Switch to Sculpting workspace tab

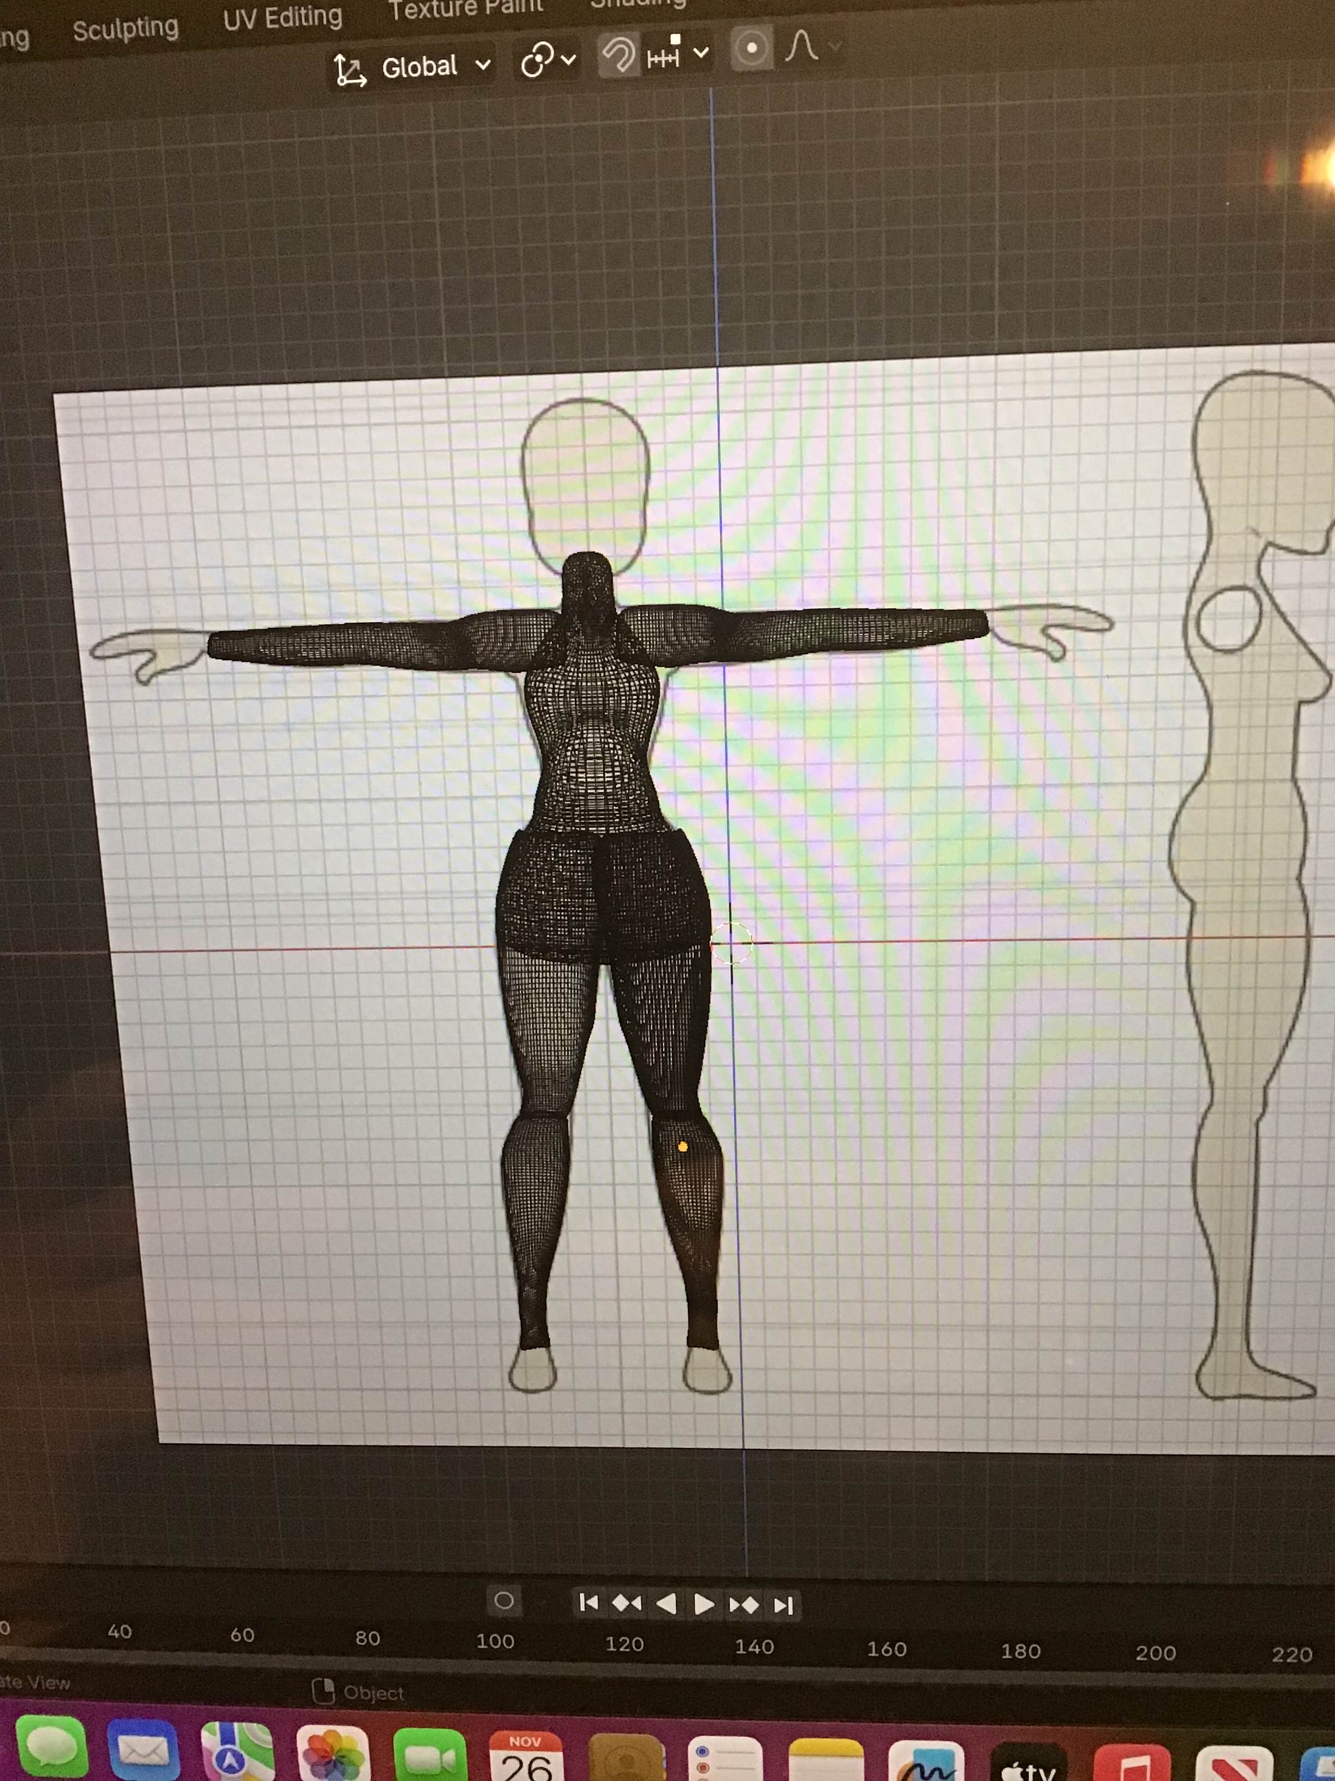point(125,29)
